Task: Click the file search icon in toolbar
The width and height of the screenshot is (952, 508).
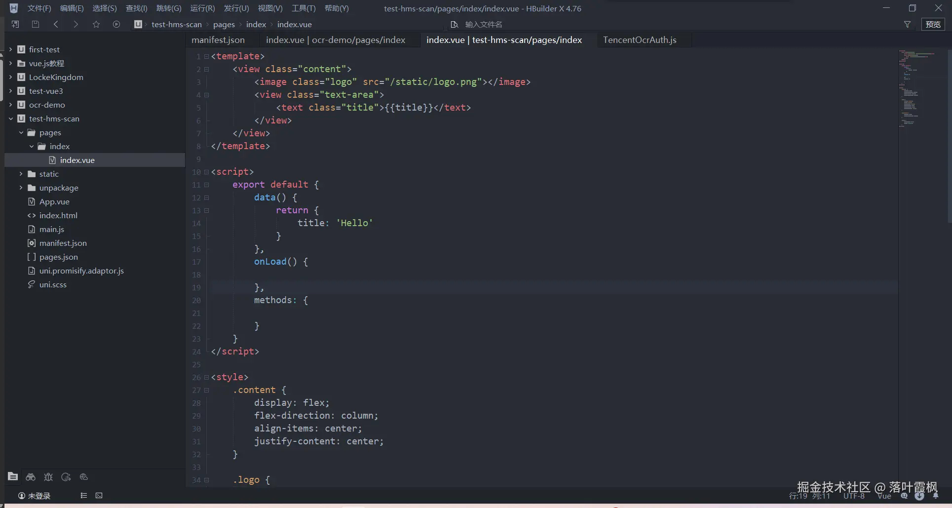Action: tap(455, 24)
